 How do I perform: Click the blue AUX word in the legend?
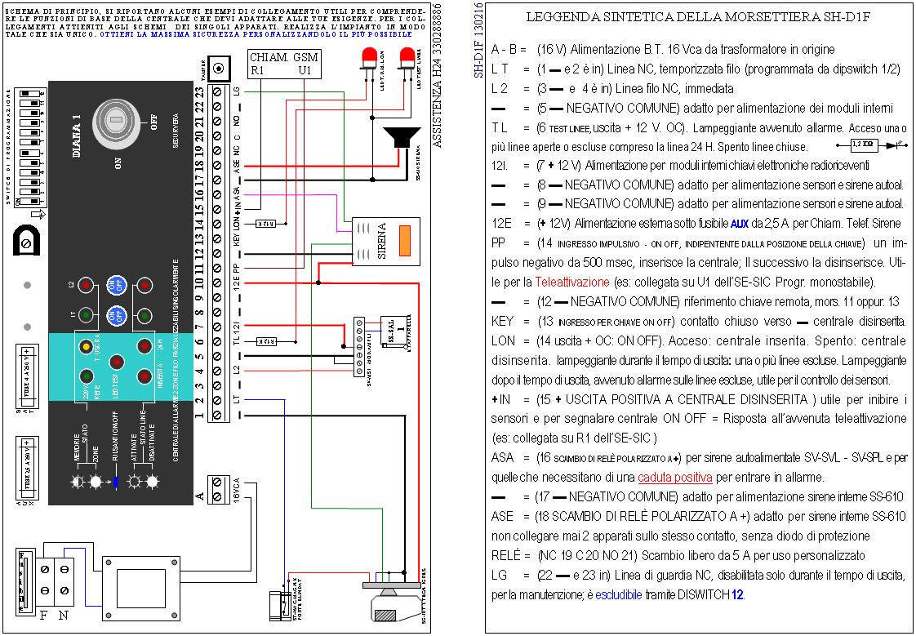coord(739,224)
